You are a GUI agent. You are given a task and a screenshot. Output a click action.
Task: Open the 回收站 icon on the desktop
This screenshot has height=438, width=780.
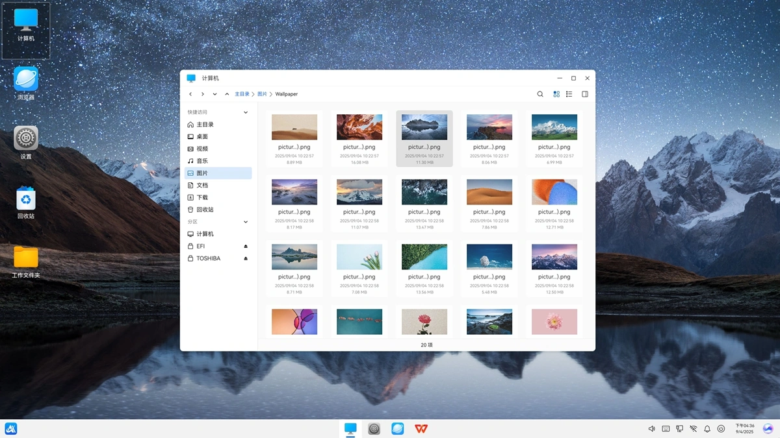tap(26, 202)
